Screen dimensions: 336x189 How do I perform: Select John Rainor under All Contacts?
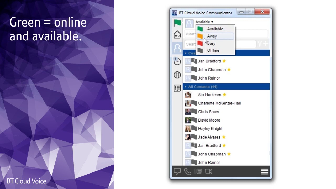tap(209, 162)
